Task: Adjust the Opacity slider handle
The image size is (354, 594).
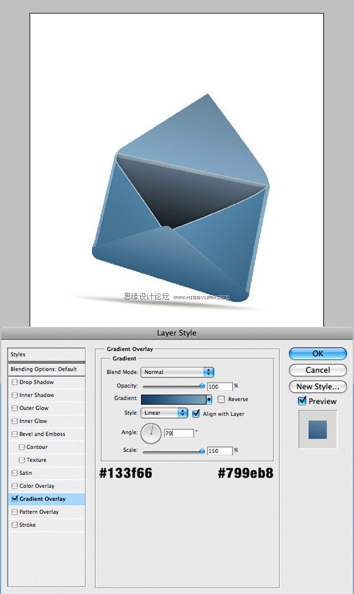Action: point(201,386)
